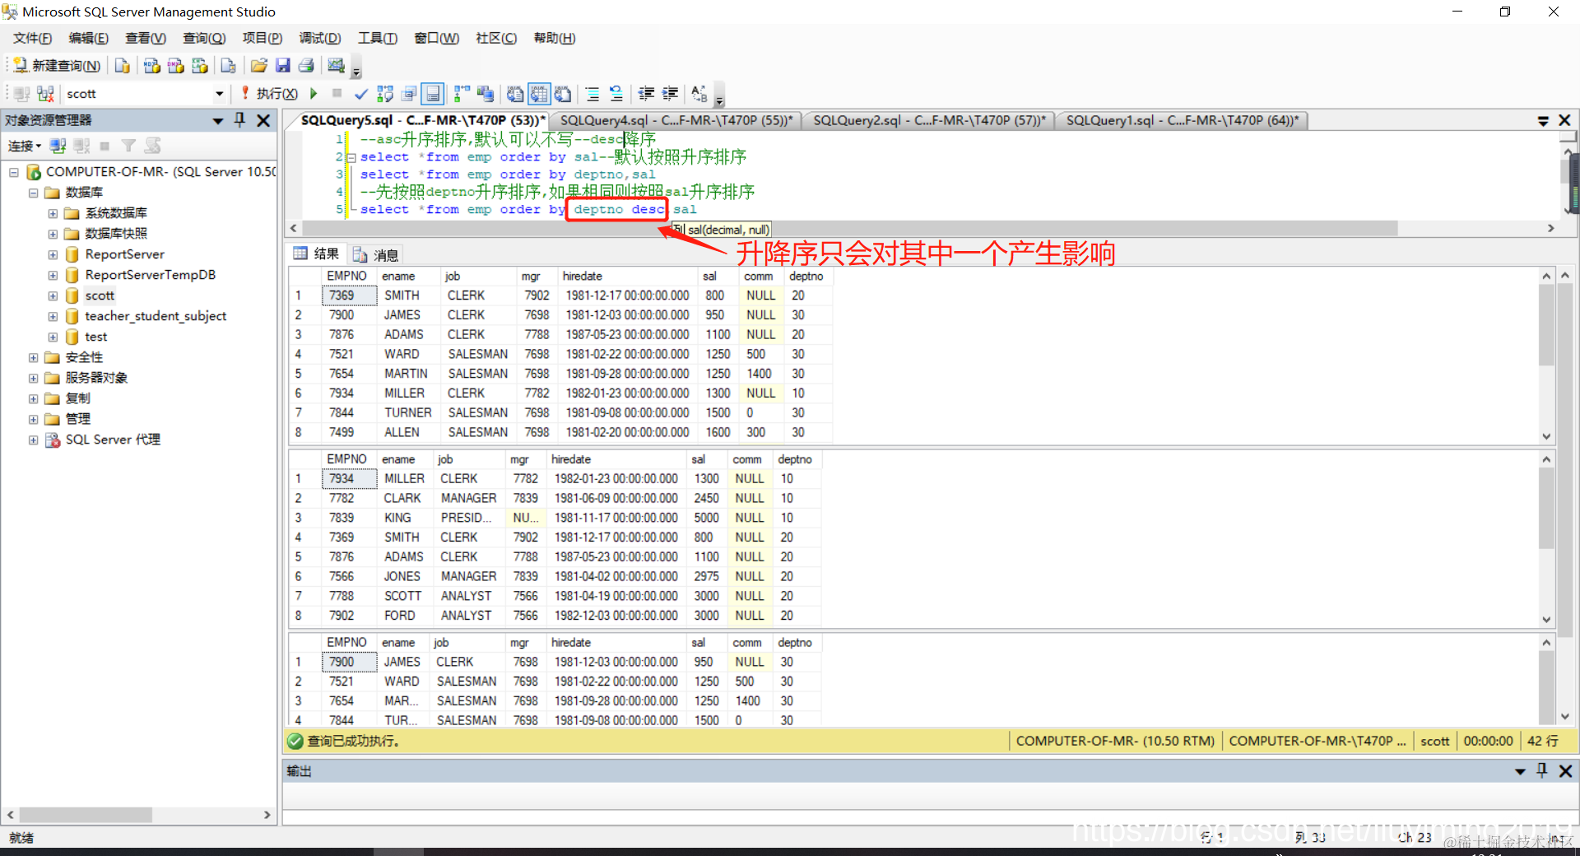Open the 查询 menu
The width and height of the screenshot is (1580, 856).
pyautogui.click(x=204, y=38)
